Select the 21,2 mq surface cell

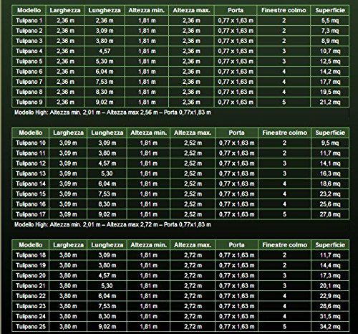[x=330, y=102]
